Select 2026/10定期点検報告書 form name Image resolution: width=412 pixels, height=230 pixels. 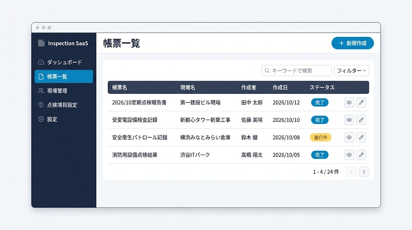[139, 103]
